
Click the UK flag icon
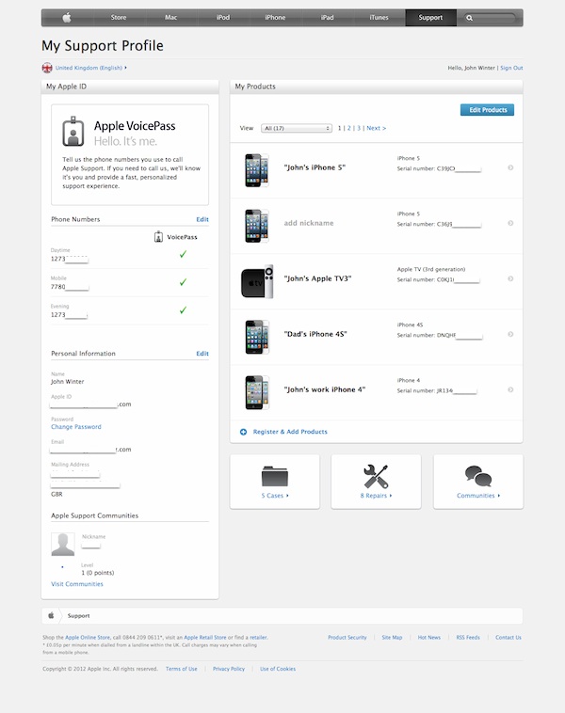pyautogui.click(x=47, y=68)
